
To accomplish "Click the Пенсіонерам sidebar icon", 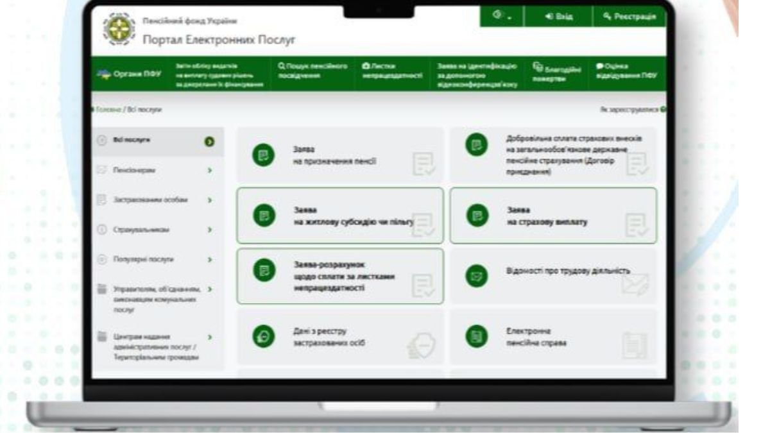I will pyautogui.click(x=101, y=171).
